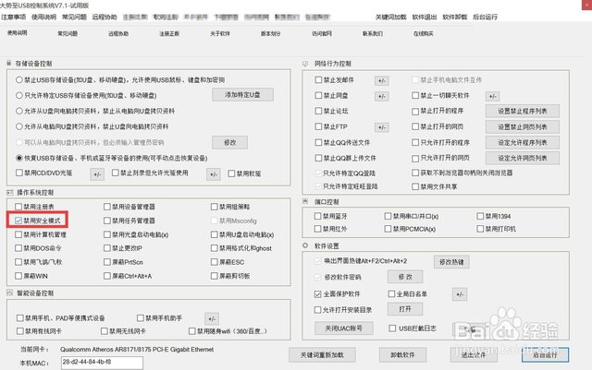Enable 禁用打印机 checkbox
Screen dimensions: 592x370
pyautogui.click(x=480, y=229)
